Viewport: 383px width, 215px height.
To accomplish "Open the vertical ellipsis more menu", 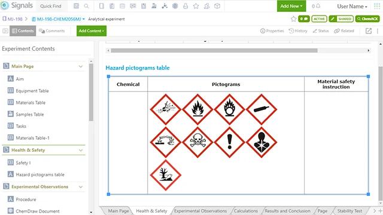I will click(x=378, y=31).
